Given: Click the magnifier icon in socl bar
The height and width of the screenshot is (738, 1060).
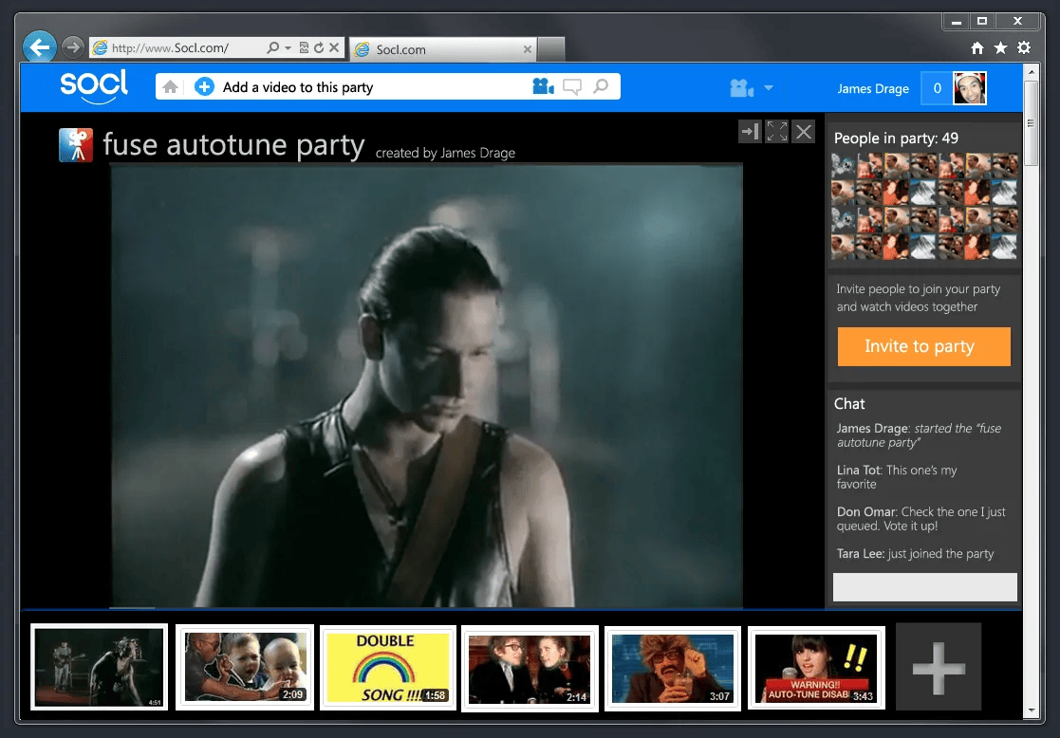Looking at the screenshot, I should pyautogui.click(x=601, y=86).
